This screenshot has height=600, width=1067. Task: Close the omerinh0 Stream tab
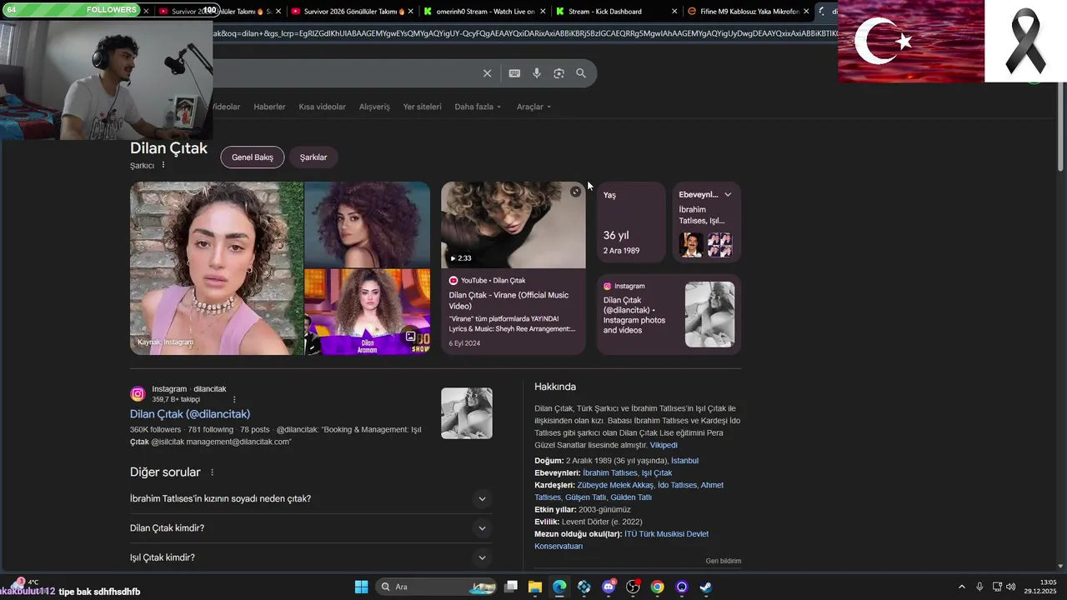pyautogui.click(x=543, y=12)
